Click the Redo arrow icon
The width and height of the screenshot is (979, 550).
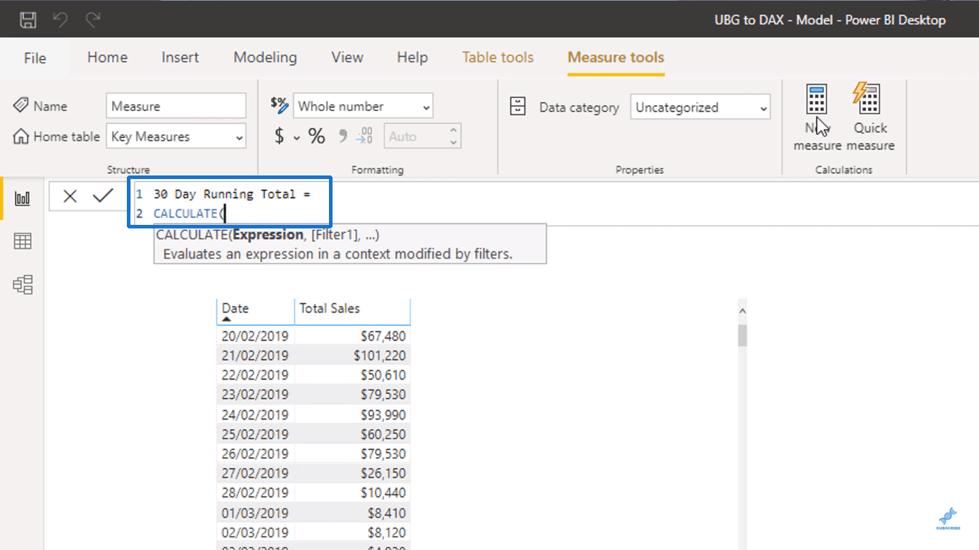[93, 19]
